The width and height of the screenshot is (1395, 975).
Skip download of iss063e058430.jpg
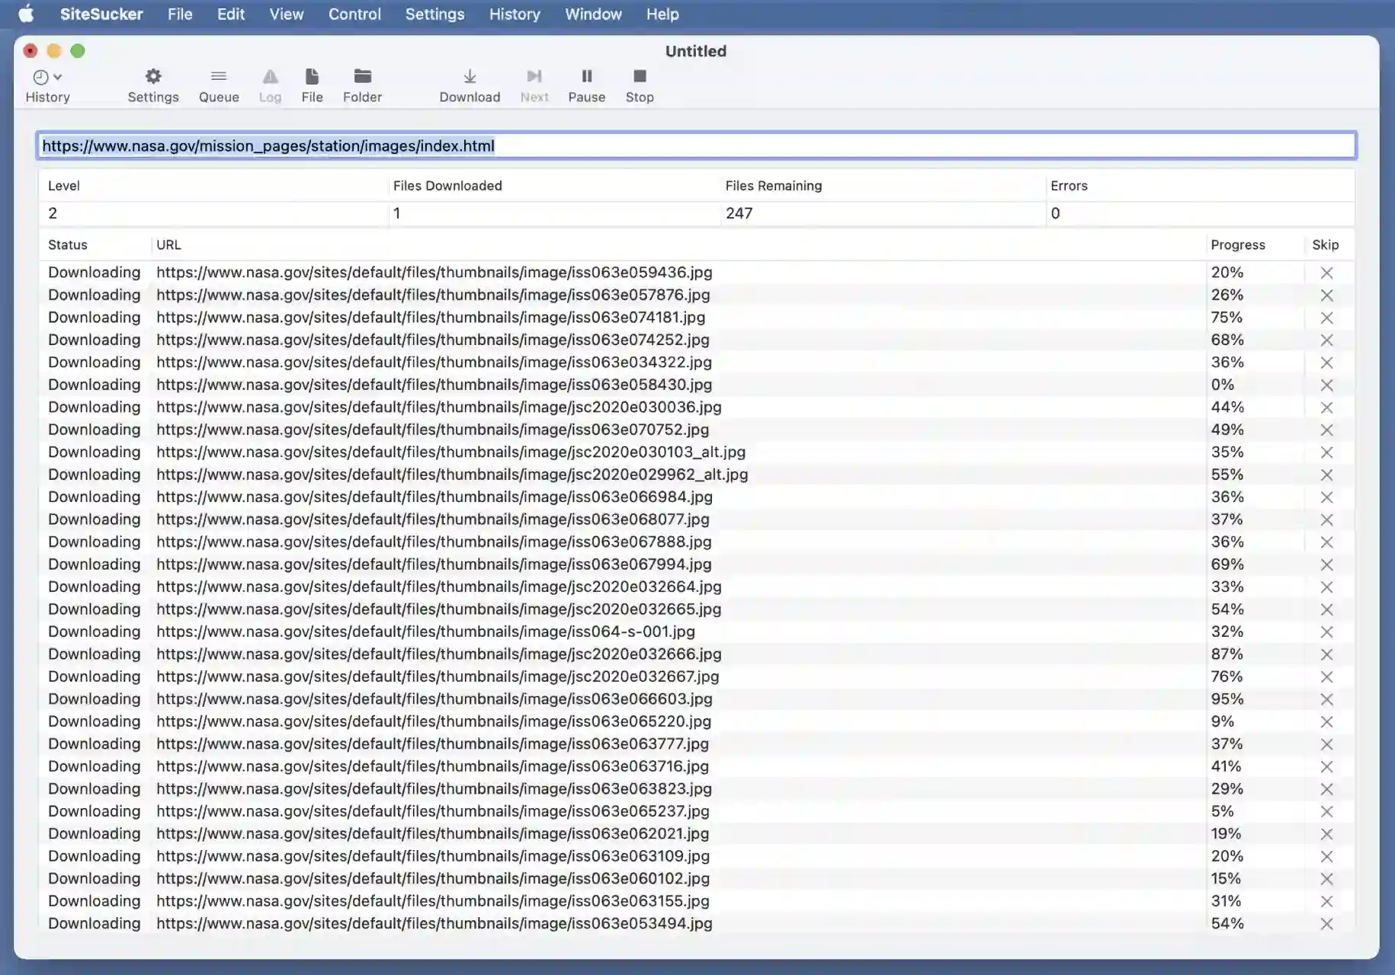[x=1326, y=385]
